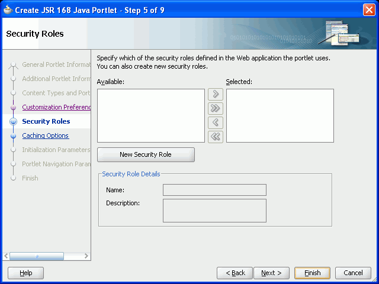Click the move left single arrow button
This screenshot has width=379, height=284.
coord(216,123)
